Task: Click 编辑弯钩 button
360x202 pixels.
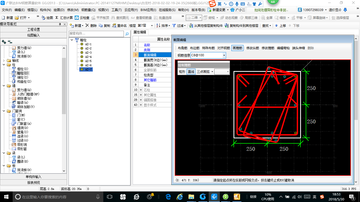Action: pyautogui.click(x=283, y=48)
